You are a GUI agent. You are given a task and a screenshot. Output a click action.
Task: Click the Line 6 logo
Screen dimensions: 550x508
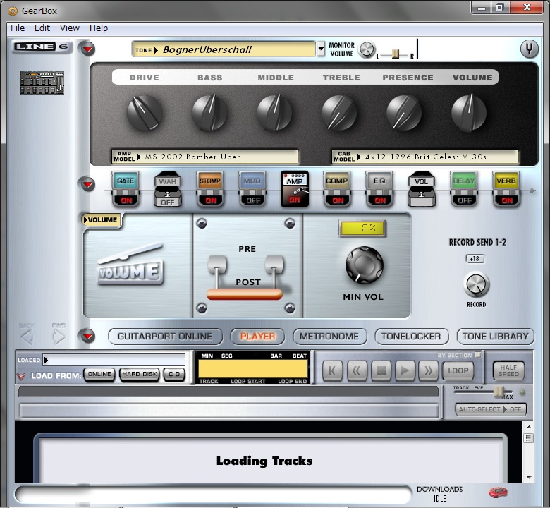pos(42,47)
